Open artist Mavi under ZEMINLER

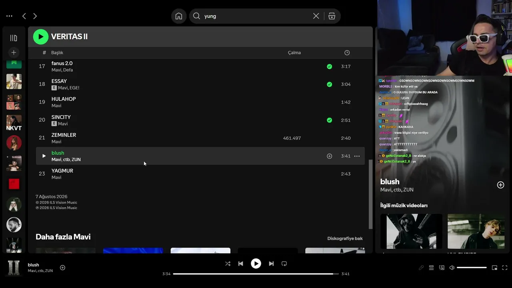(56, 142)
